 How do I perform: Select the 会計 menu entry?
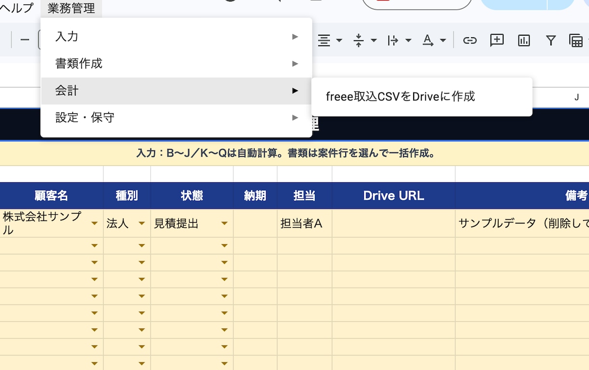click(x=176, y=91)
